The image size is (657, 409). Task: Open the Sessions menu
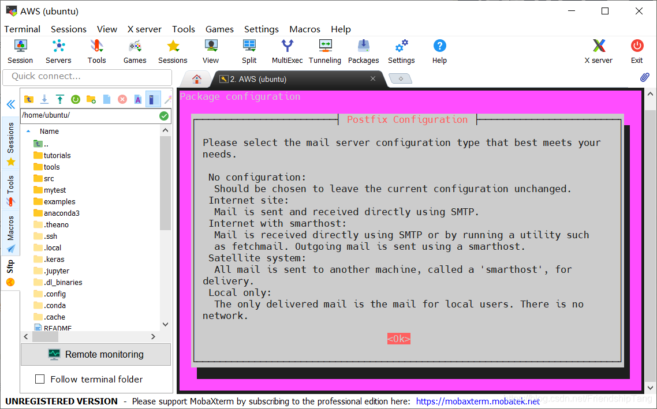coord(69,29)
